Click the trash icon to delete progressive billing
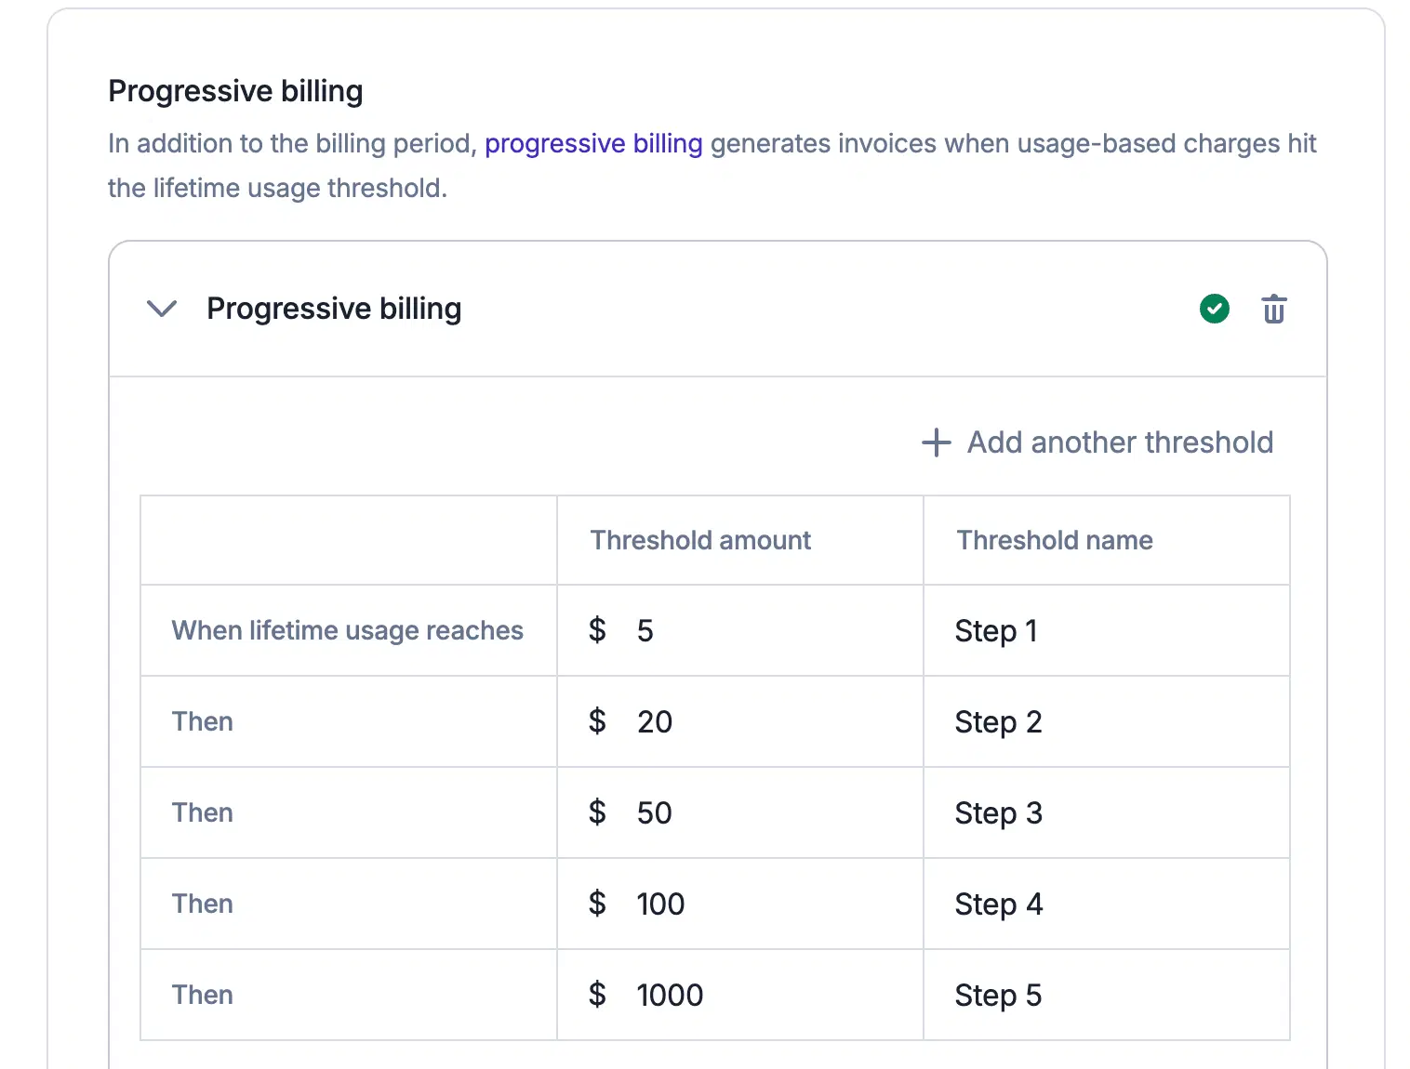Viewport: 1410px width, 1069px height. click(1273, 309)
